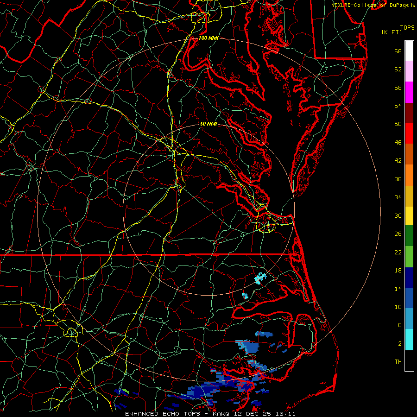This screenshot has height=417, width=417.
Task: Click the "50 NMI" range ring label
Action: tap(208, 124)
